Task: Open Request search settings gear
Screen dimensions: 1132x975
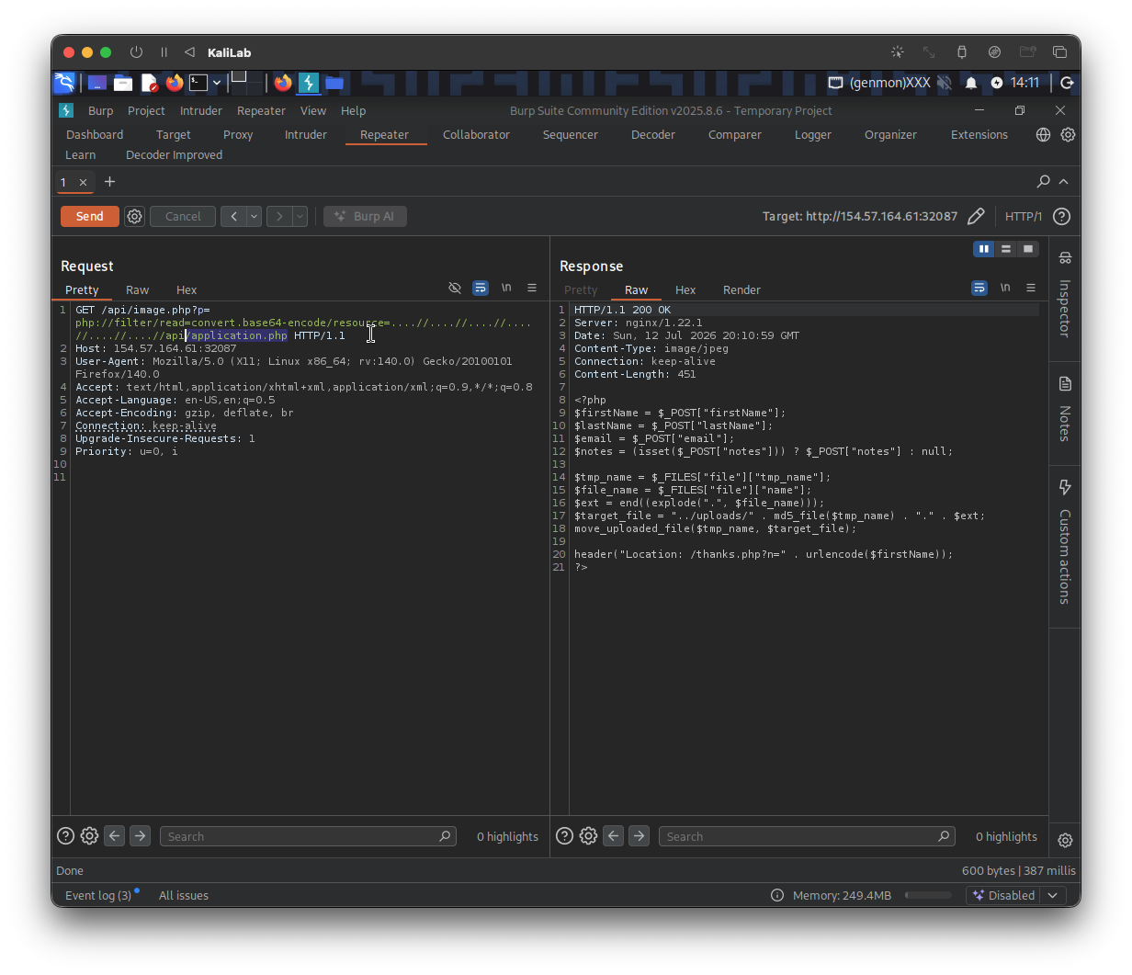Action: [x=89, y=836]
